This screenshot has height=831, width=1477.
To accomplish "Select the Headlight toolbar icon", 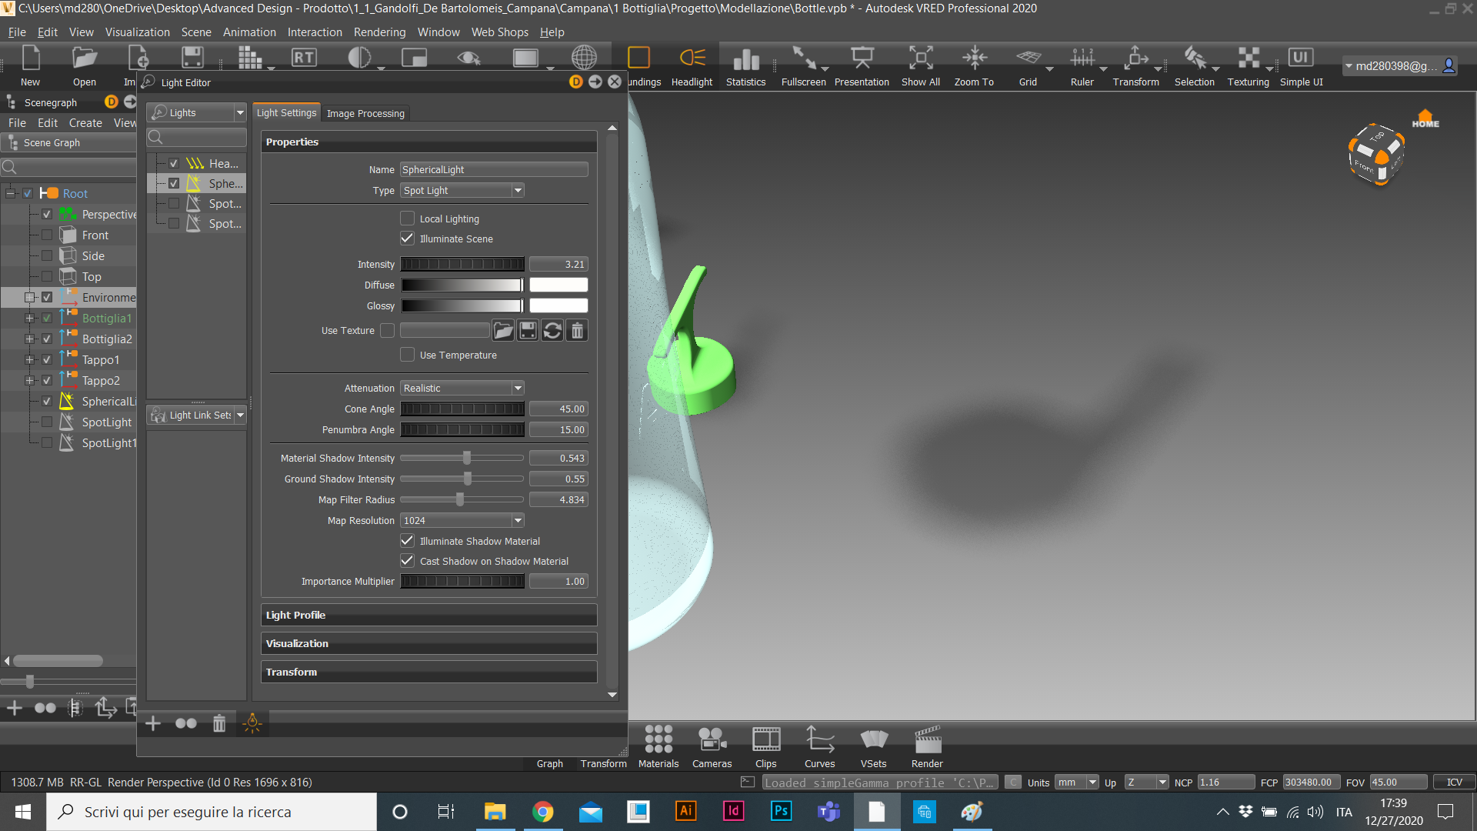I will [x=691, y=65].
